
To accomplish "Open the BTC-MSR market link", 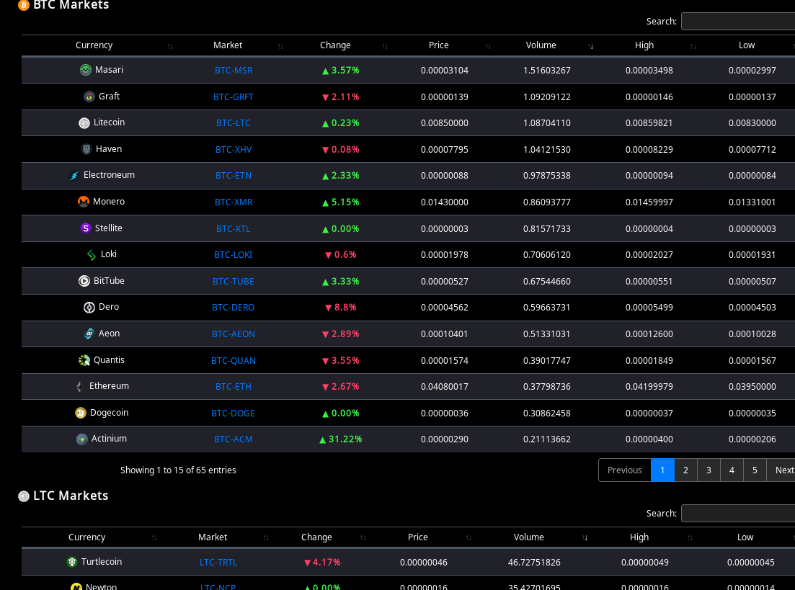I will point(234,71).
